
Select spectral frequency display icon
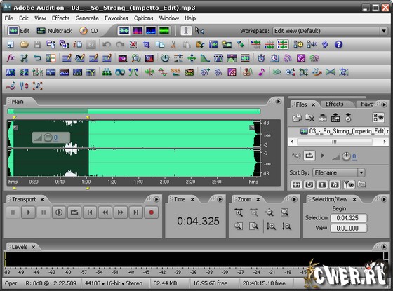137,31
